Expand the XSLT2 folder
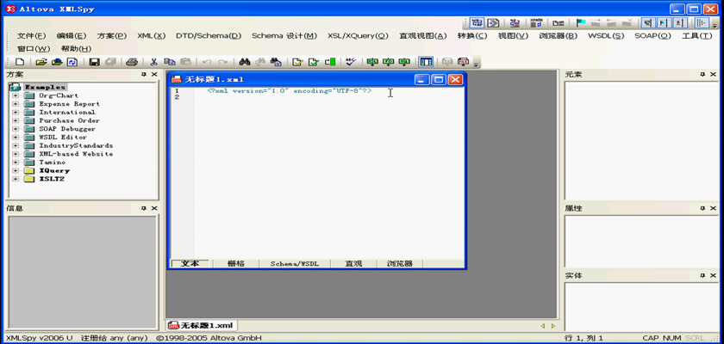Image resolution: width=724 pixels, height=344 pixels. pos(16,179)
